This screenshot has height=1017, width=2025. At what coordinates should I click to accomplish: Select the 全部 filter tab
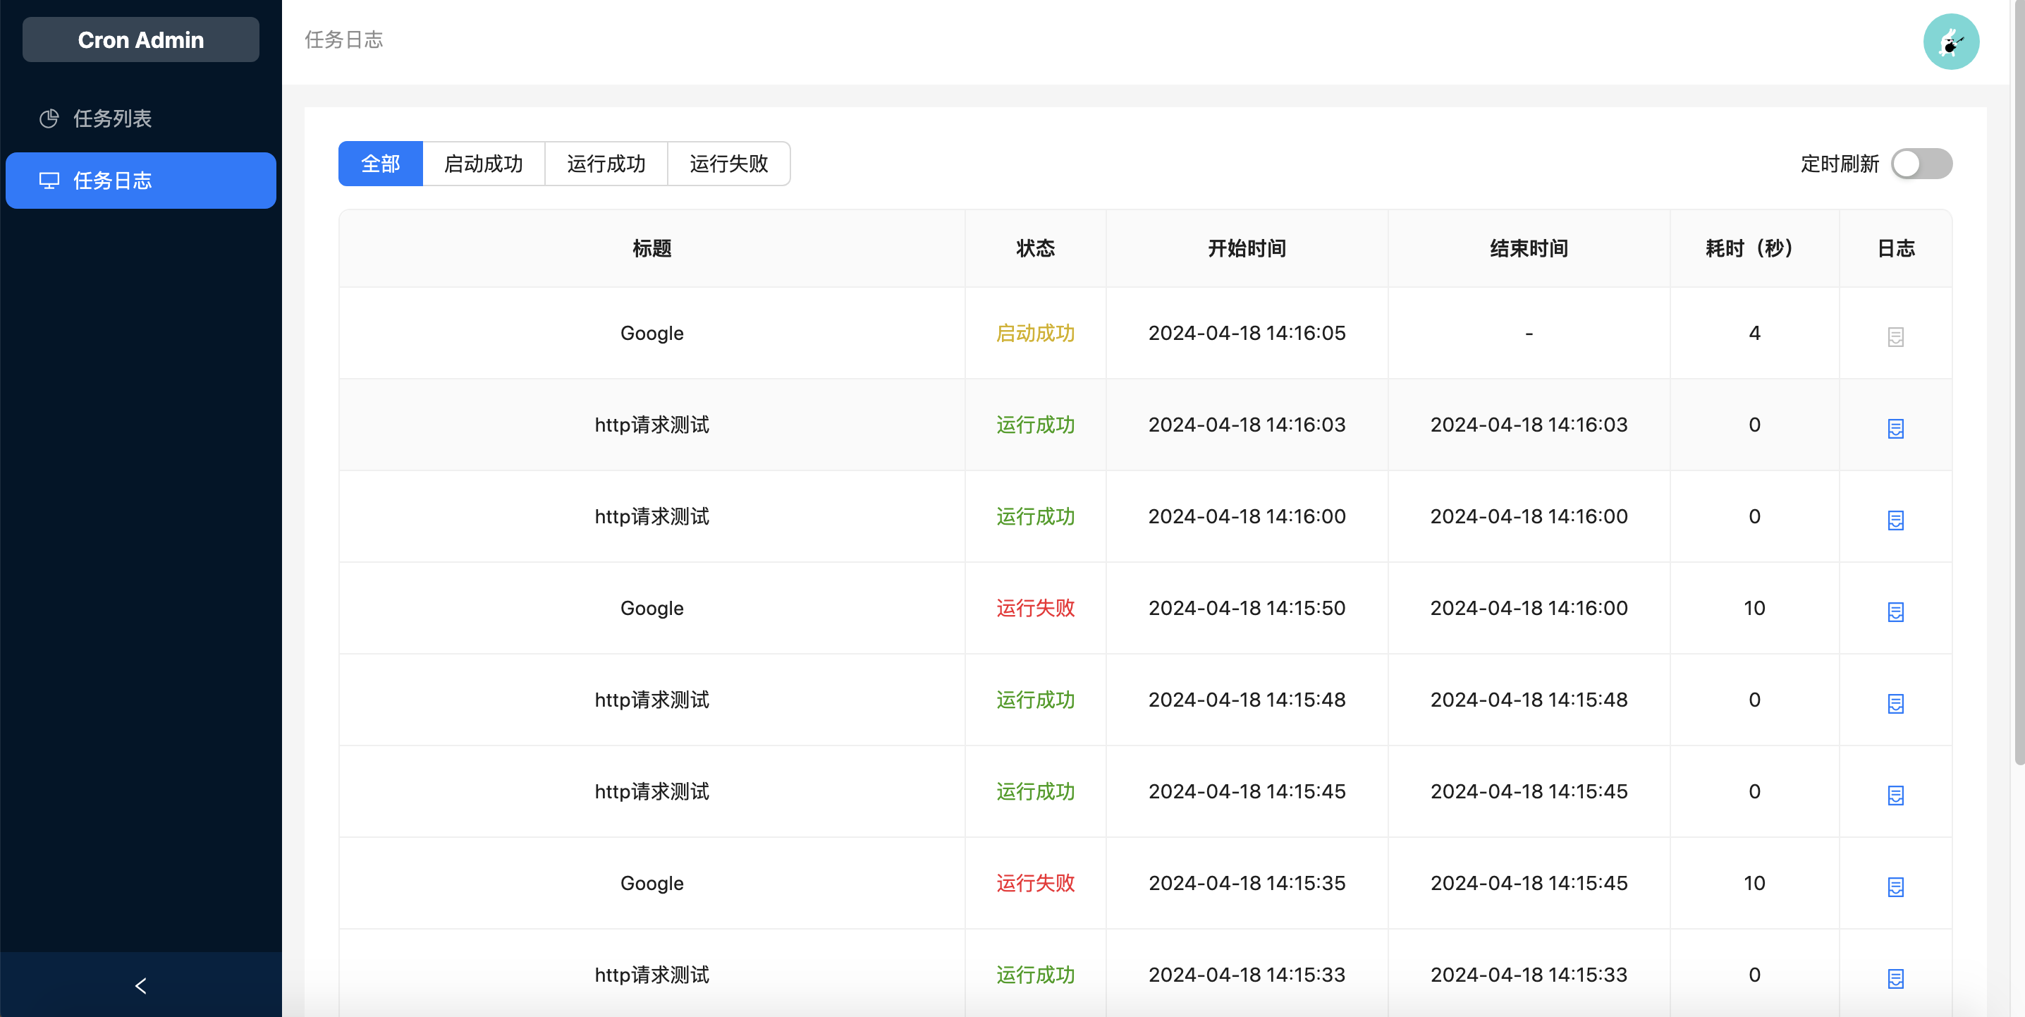381,164
